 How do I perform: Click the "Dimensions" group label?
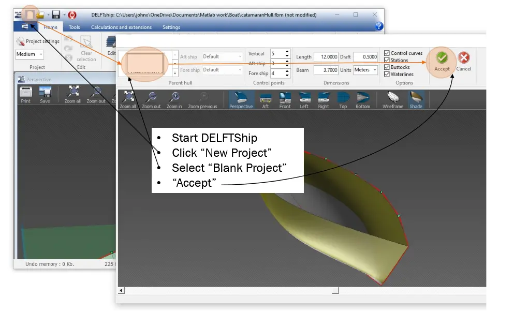coord(336,83)
